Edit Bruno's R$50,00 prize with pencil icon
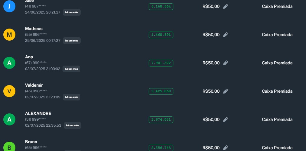Viewport: 306px width, 151px height. tap(226, 148)
